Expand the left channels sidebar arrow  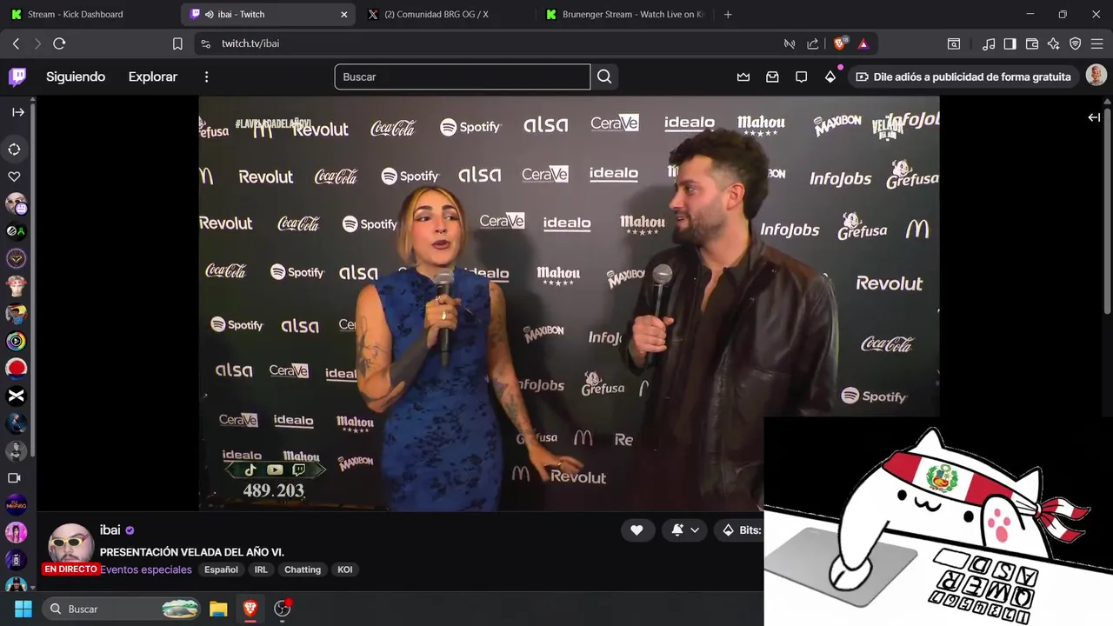[17, 112]
